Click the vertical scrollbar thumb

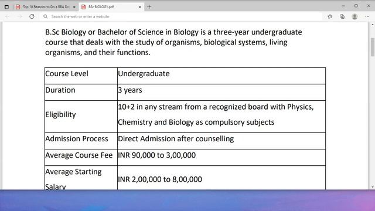pos(373,47)
